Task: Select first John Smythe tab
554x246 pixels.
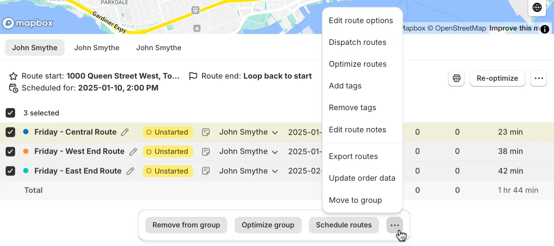Action: (x=35, y=48)
